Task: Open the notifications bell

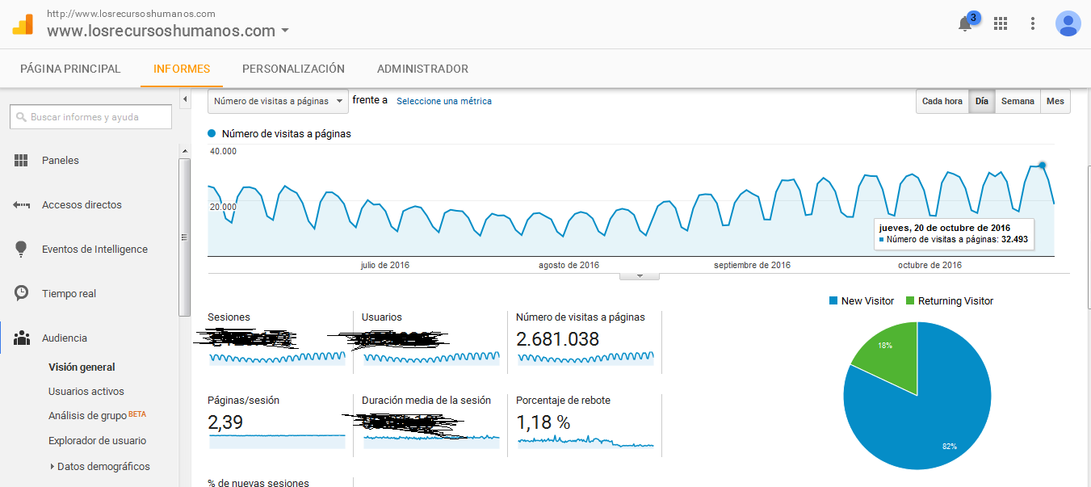Action: (x=965, y=23)
